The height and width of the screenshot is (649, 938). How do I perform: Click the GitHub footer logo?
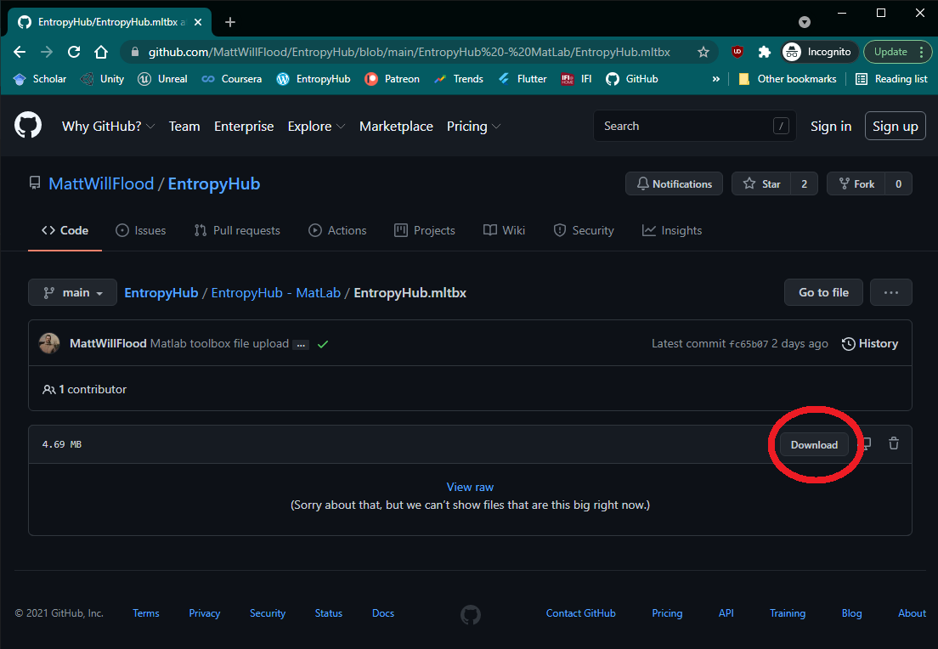click(x=471, y=614)
